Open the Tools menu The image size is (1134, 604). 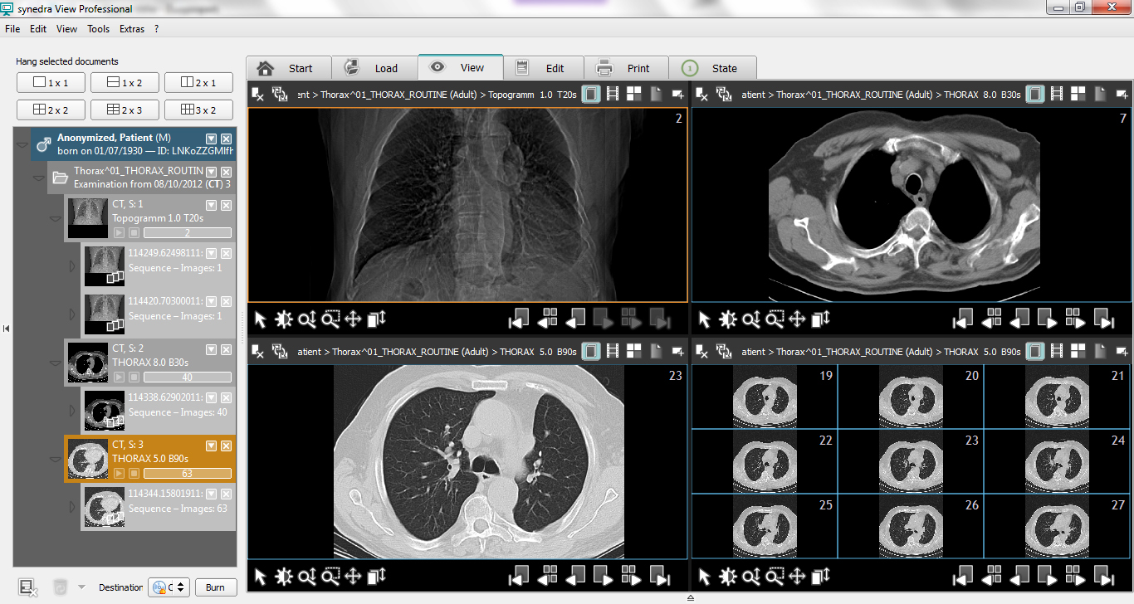[98, 28]
